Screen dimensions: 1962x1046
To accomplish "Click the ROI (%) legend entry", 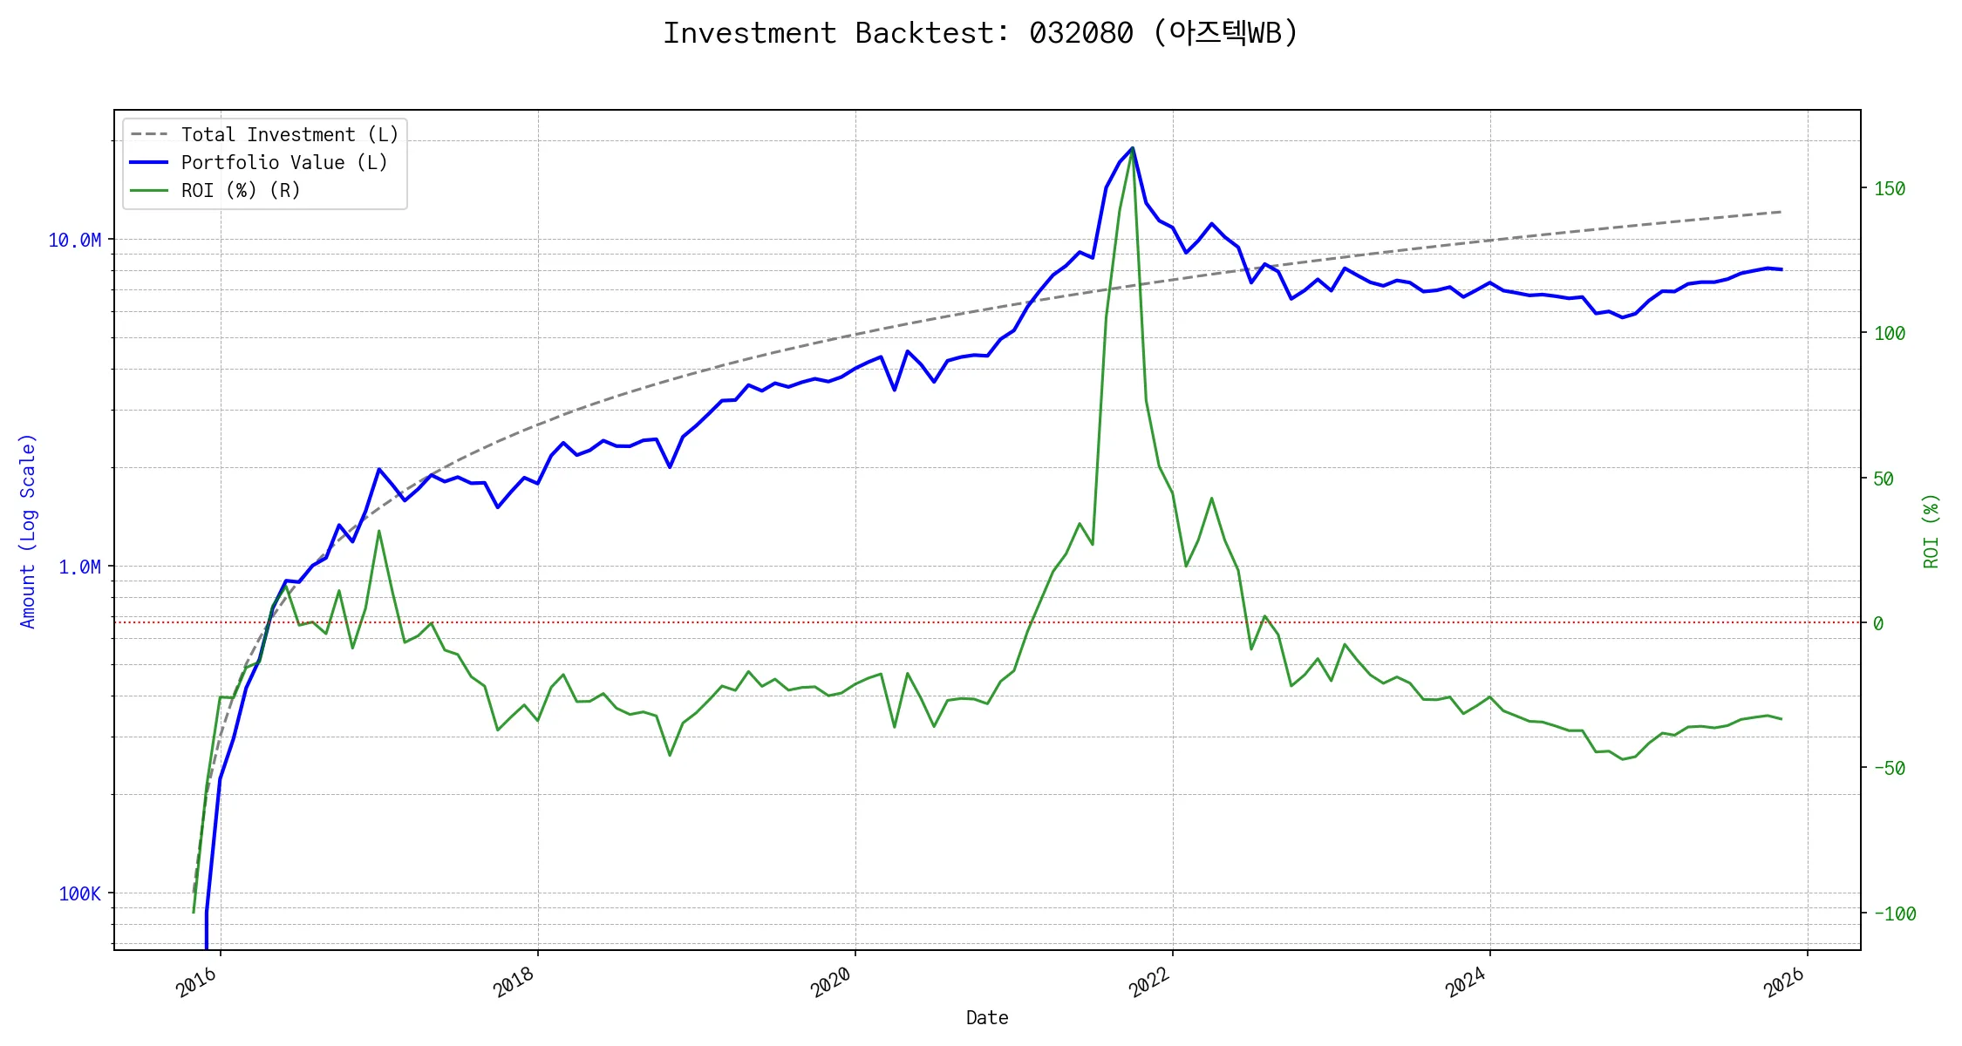I will click(241, 191).
